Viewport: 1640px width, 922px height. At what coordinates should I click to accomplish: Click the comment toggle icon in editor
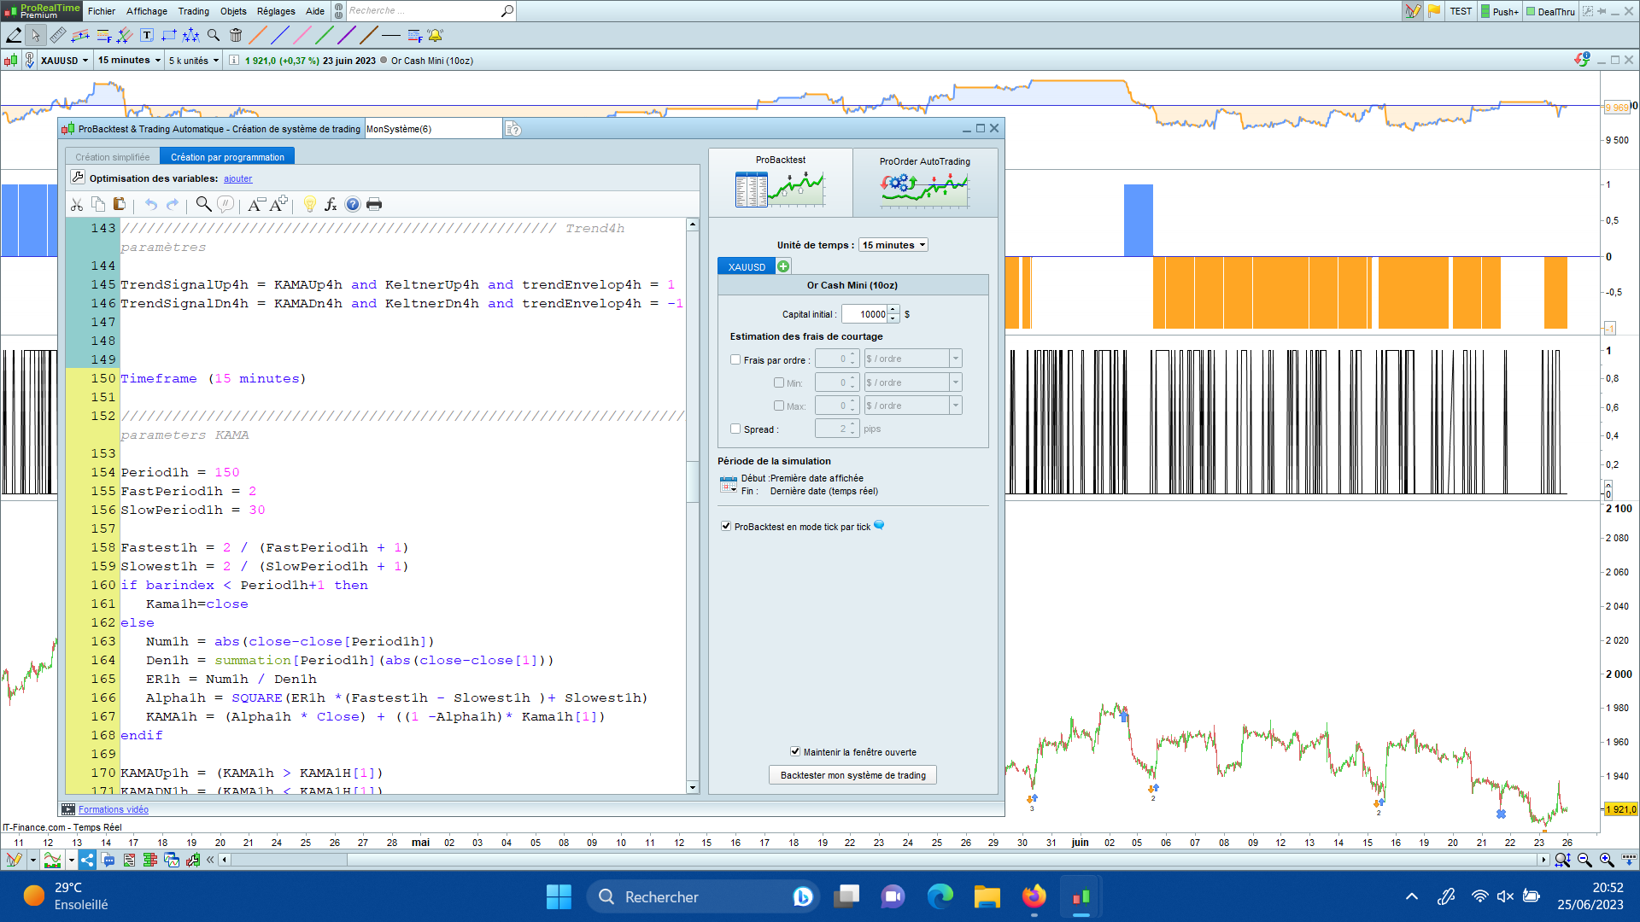pyautogui.click(x=225, y=204)
